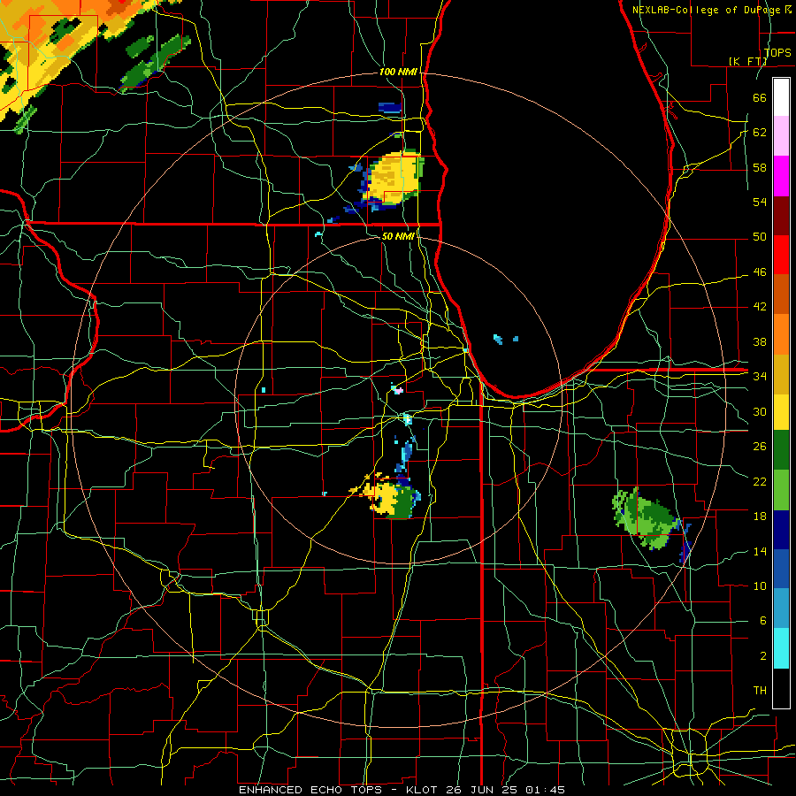
Task: Click the "26 JUN 25 01:45" timestamp
Action: tap(505, 790)
